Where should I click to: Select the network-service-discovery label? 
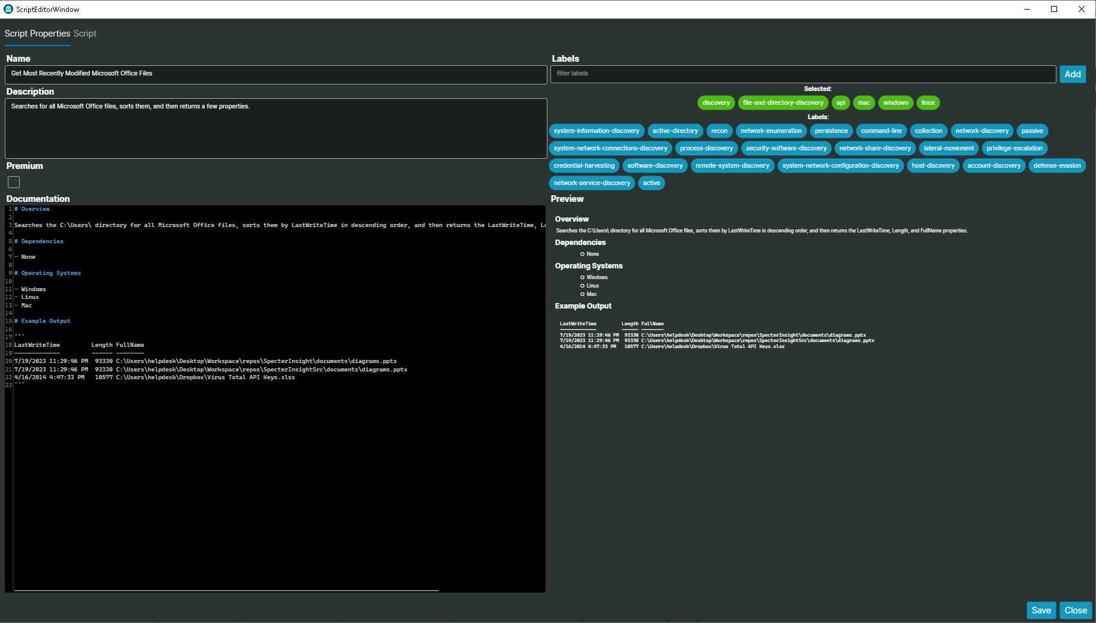592,183
